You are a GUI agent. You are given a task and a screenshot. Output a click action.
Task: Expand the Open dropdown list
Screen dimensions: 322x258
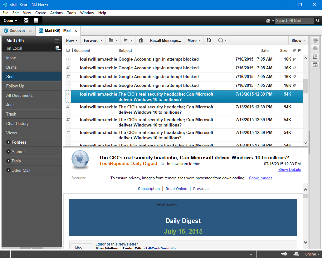coord(11,21)
